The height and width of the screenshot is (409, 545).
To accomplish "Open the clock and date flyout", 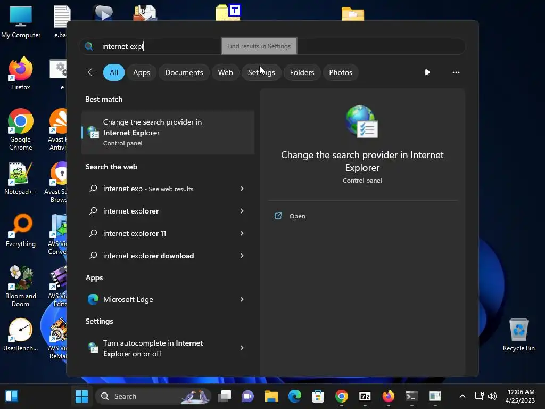I will 521,396.
